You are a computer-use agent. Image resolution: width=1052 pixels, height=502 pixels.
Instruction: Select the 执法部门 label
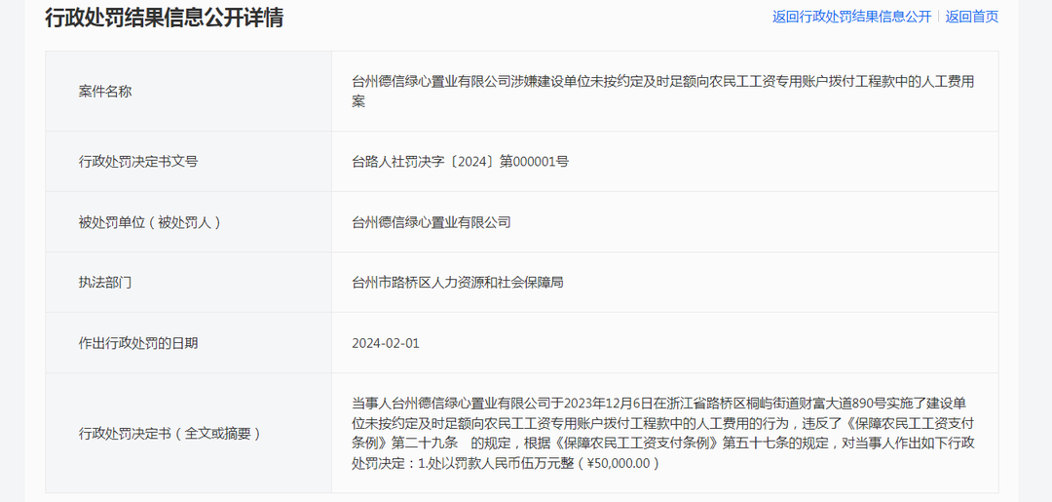(105, 283)
